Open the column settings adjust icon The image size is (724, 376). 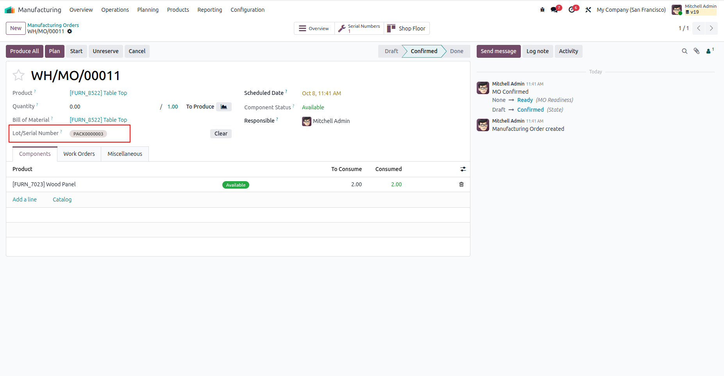(x=463, y=169)
